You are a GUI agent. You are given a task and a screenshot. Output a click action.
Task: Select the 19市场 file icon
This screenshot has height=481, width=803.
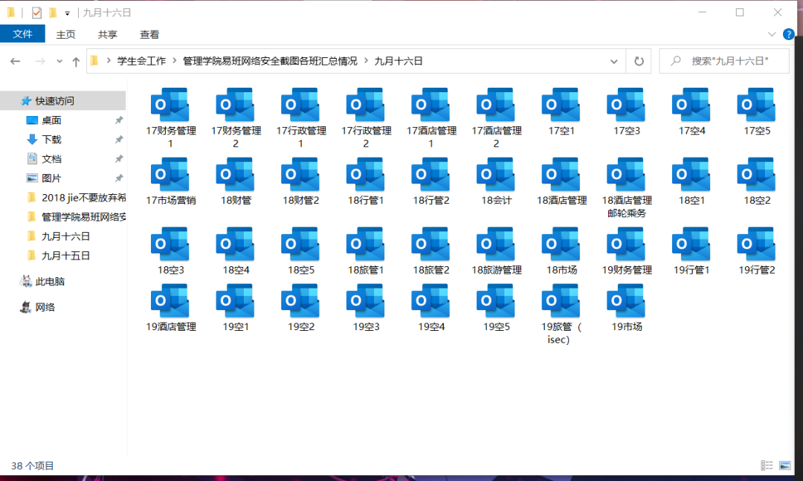point(626,301)
